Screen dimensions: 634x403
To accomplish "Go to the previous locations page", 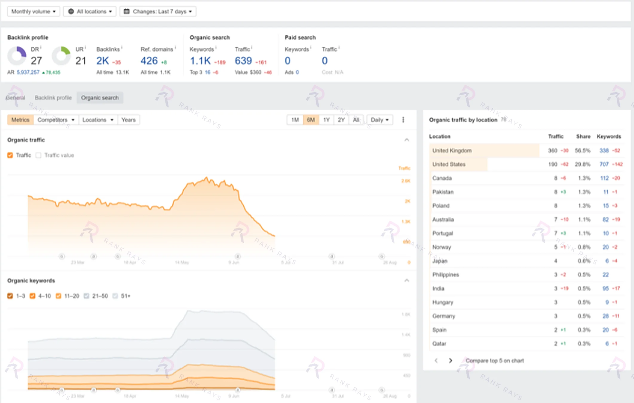I will pyautogui.click(x=436, y=361).
